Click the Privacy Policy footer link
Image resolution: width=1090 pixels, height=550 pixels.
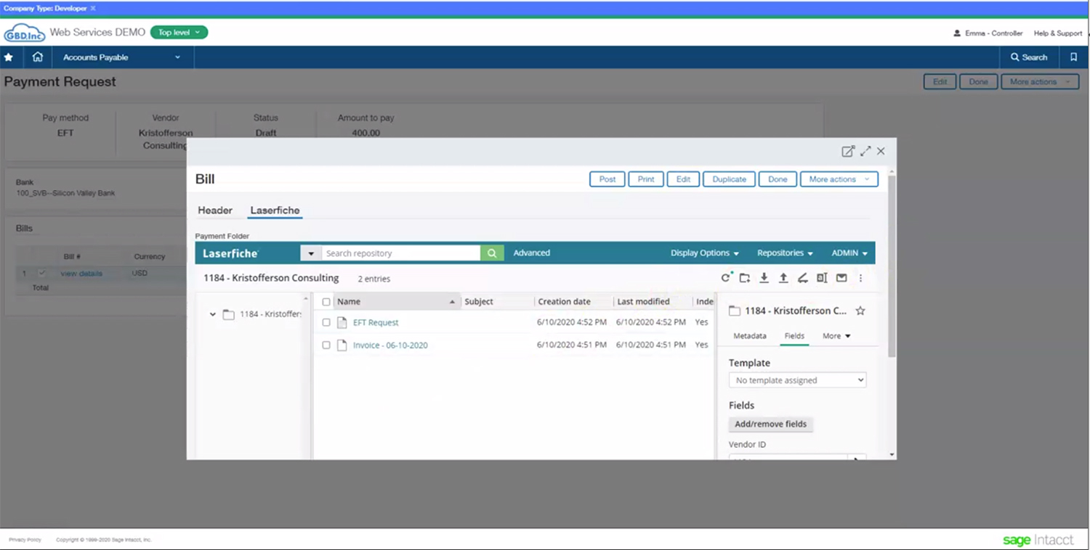[25, 540]
